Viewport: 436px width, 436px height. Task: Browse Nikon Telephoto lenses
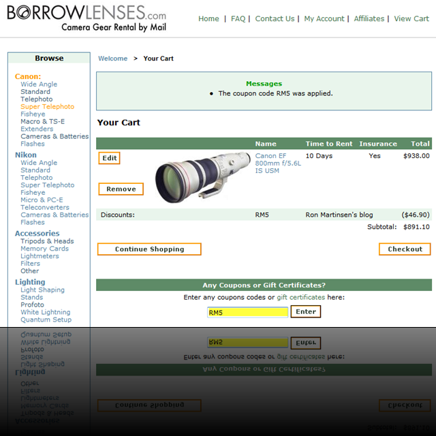point(36,178)
